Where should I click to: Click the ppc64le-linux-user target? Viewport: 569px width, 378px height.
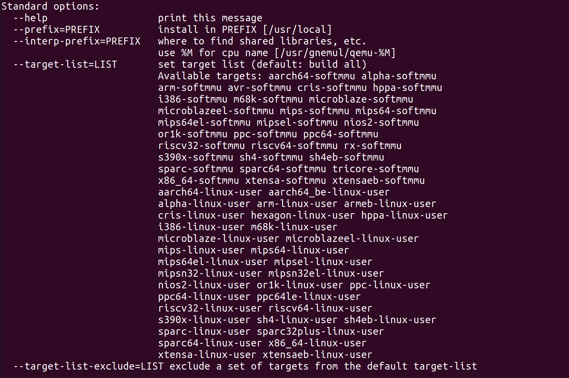tap(309, 297)
